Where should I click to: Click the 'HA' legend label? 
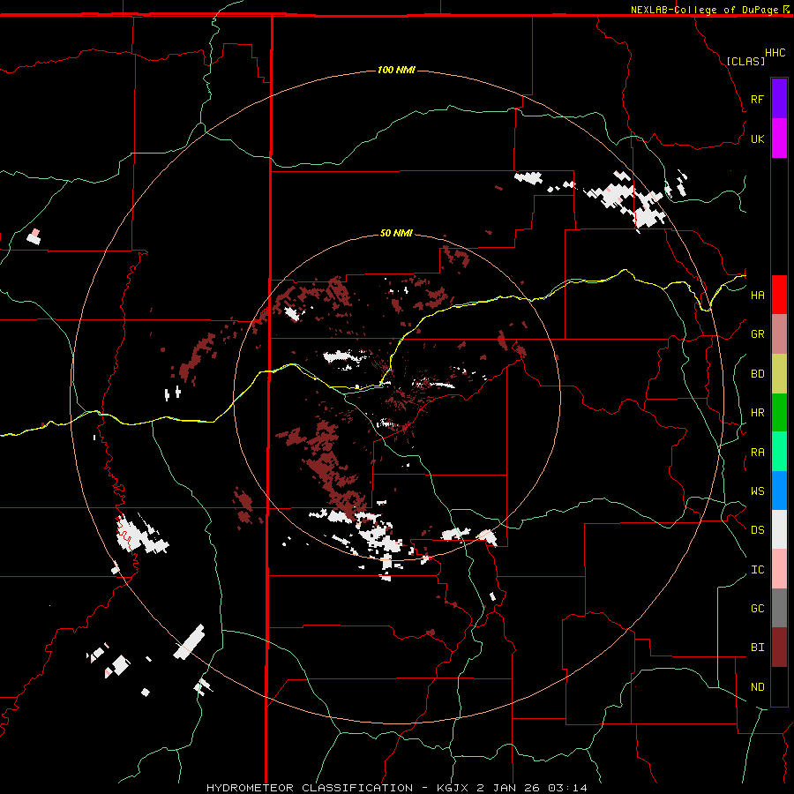tap(757, 296)
